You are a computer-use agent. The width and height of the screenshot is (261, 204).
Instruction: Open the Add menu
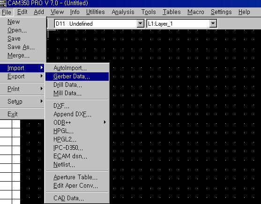(39, 12)
